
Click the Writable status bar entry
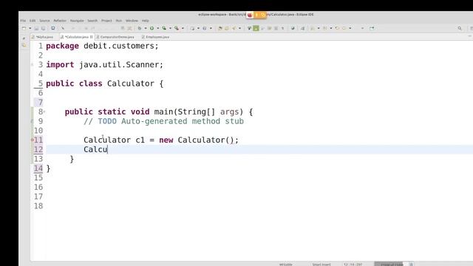coord(286,265)
